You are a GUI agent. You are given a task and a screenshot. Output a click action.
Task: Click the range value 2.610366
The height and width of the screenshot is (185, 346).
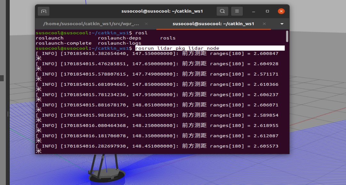[x=266, y=85]
